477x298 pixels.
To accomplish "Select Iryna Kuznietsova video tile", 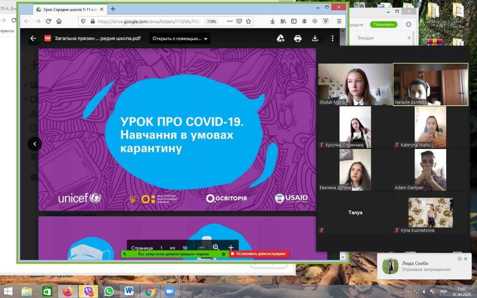I will 430,212.
